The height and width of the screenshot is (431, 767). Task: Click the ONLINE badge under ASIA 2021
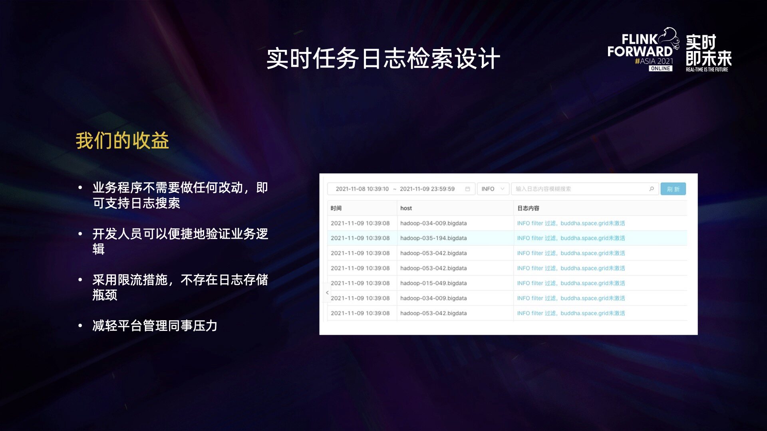point(660,69)
